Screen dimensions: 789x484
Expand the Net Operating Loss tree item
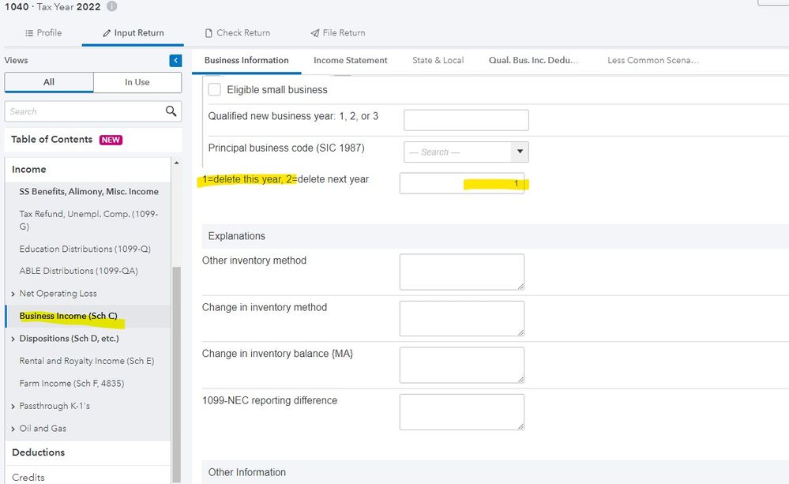coord(13,294)
